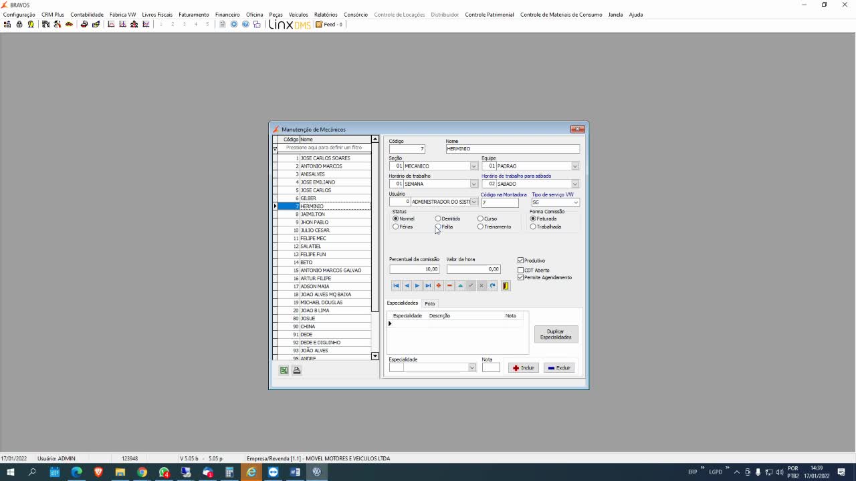Click the padlock toolbar icon

[19, 24]
